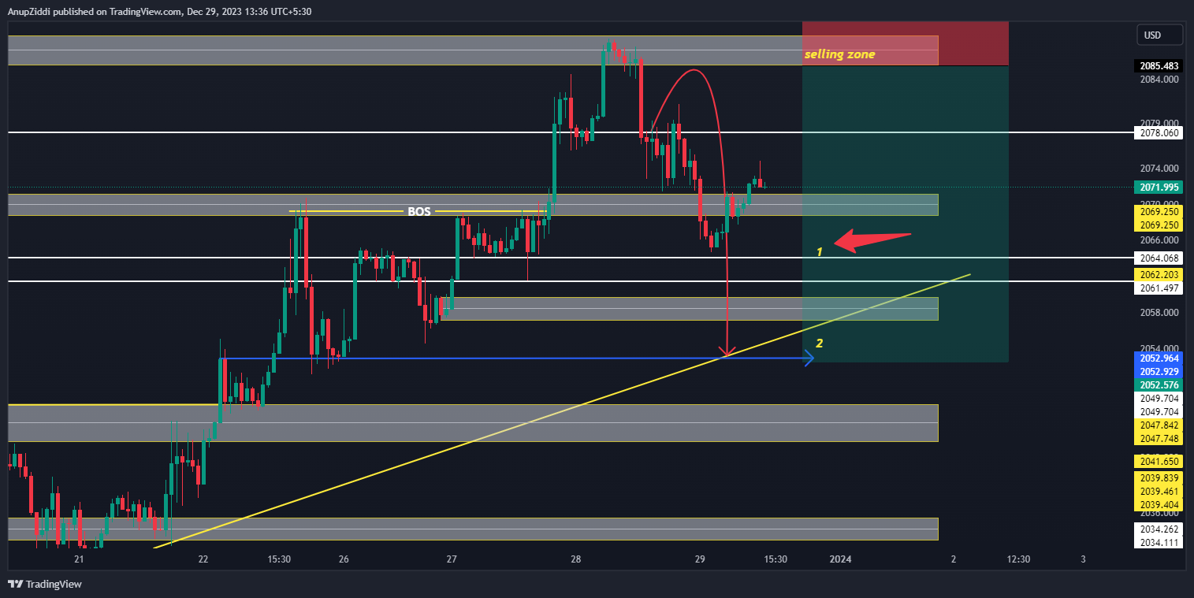
Task: Click the 21 date on time axis
Action: pyautogui.click(x=79, y=559)
